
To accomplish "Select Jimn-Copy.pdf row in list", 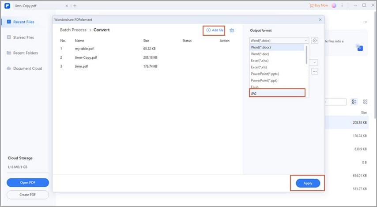I will [x=147, y=57].
